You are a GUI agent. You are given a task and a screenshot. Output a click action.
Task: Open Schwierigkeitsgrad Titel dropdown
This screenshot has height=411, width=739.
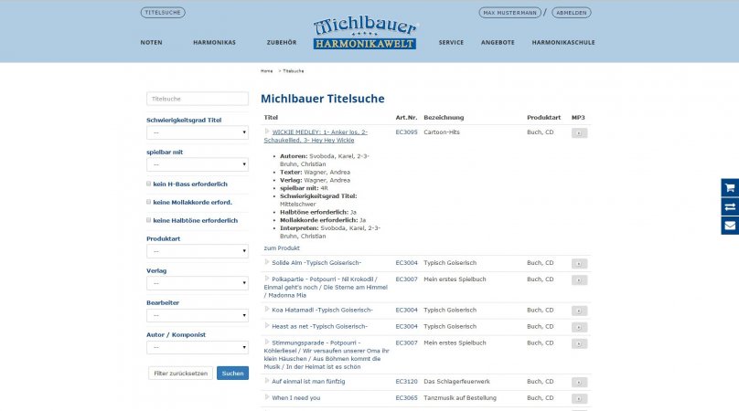coord(197,132)
